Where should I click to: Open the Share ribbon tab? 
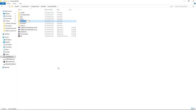click(x=15, y=4)
